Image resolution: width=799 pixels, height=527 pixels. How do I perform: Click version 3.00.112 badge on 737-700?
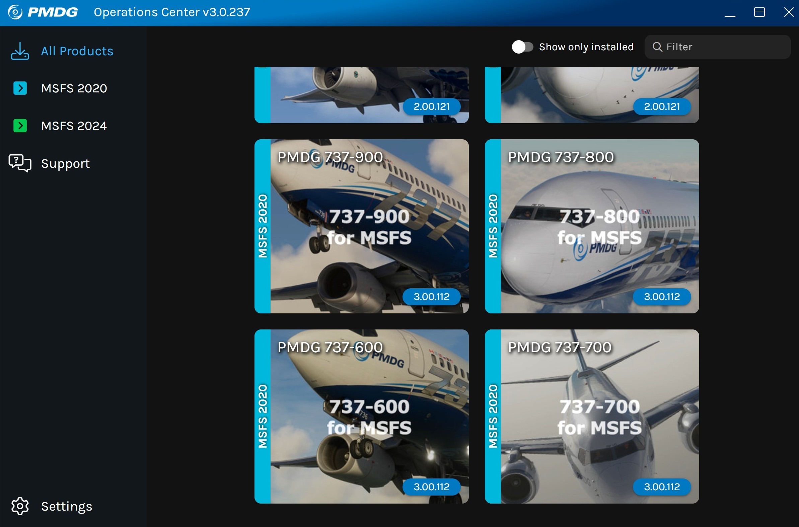[x=661, y=487]
